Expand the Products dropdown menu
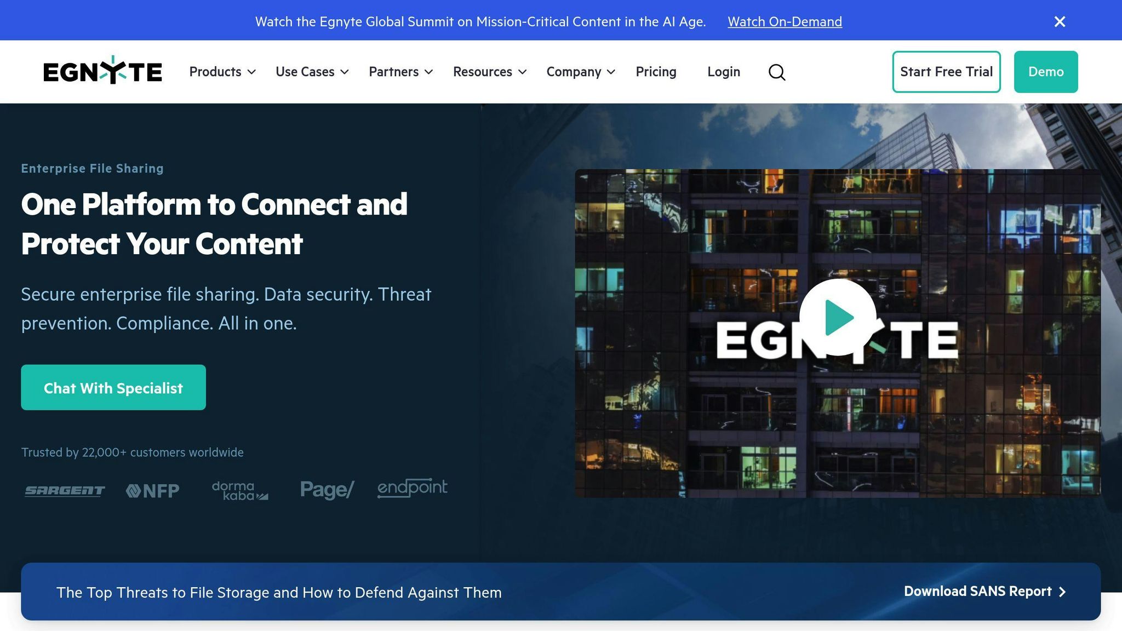Viewport: 1122px width, 631px height. tap(222, 72)
